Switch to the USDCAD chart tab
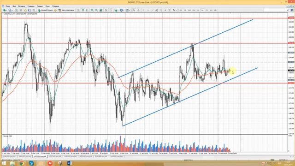The height and width of the screenshot is (166, 295). tap(55, 156)
